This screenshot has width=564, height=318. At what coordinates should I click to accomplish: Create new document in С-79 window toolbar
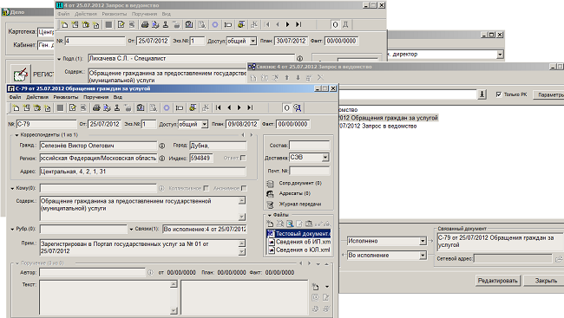16,107
